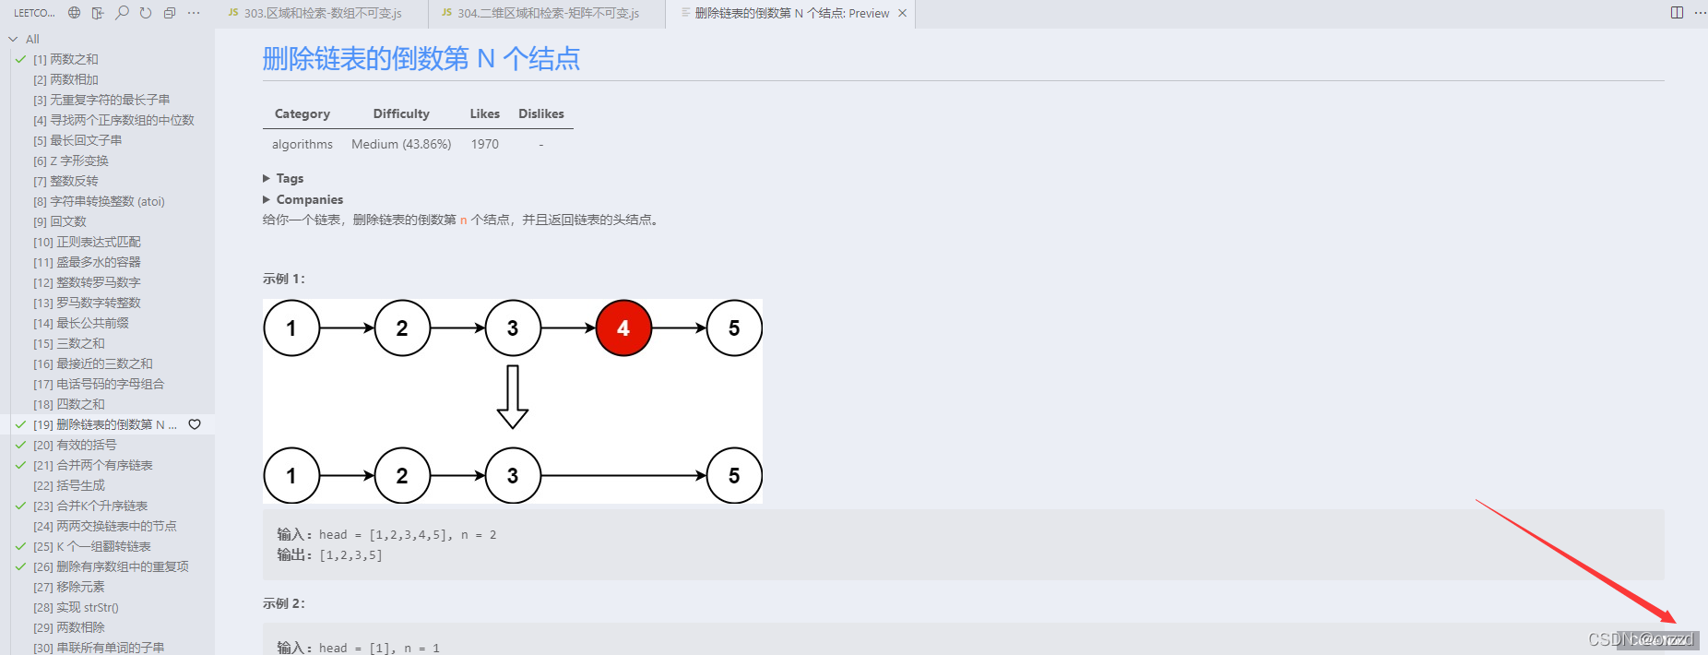Refresh the LeetCode explorer
1708x655 pixels.
tap(146, 13)
